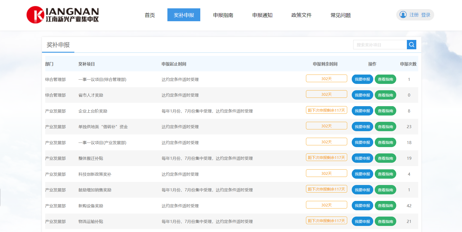View guide for 单独供地类"借转补"资金
The width and height of the screenshot is (462, 232).
point(385,127)
